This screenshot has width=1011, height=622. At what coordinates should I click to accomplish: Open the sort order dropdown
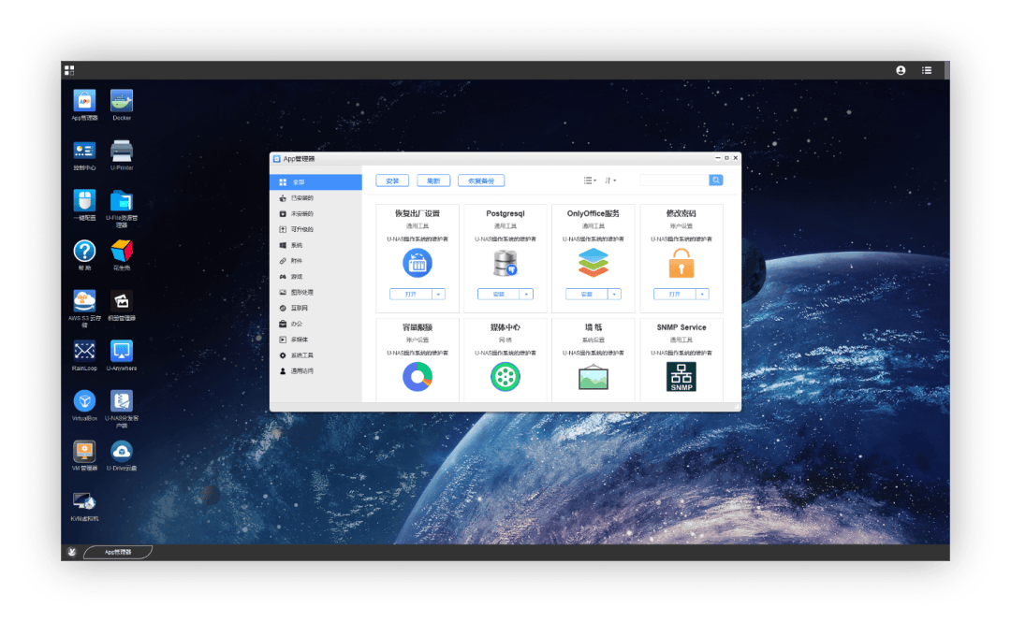pyautogui.click(x=610, y=181)
